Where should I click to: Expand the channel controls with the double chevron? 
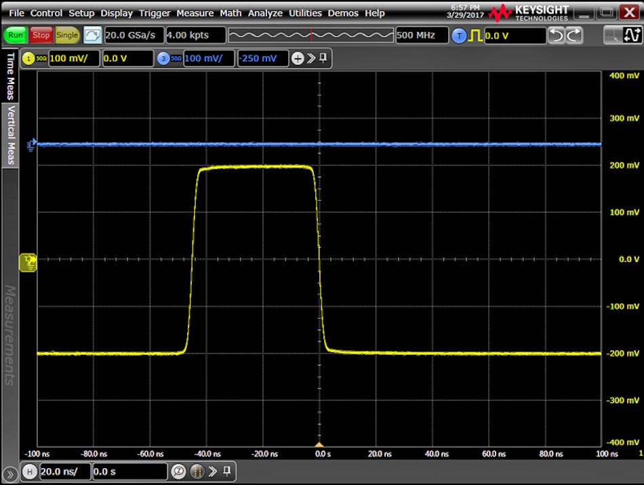tap(310, 58)
